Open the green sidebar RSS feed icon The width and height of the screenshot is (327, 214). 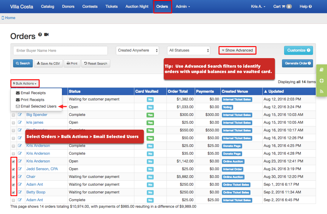(322, 91)
